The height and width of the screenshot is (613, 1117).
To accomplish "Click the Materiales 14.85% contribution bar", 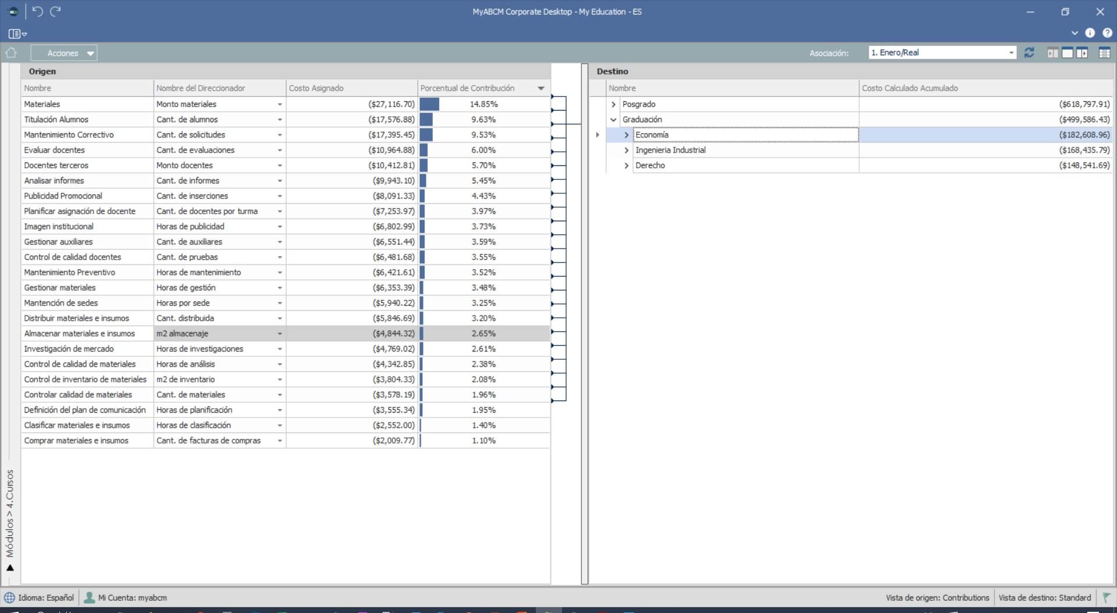I will tap(429, 104).
